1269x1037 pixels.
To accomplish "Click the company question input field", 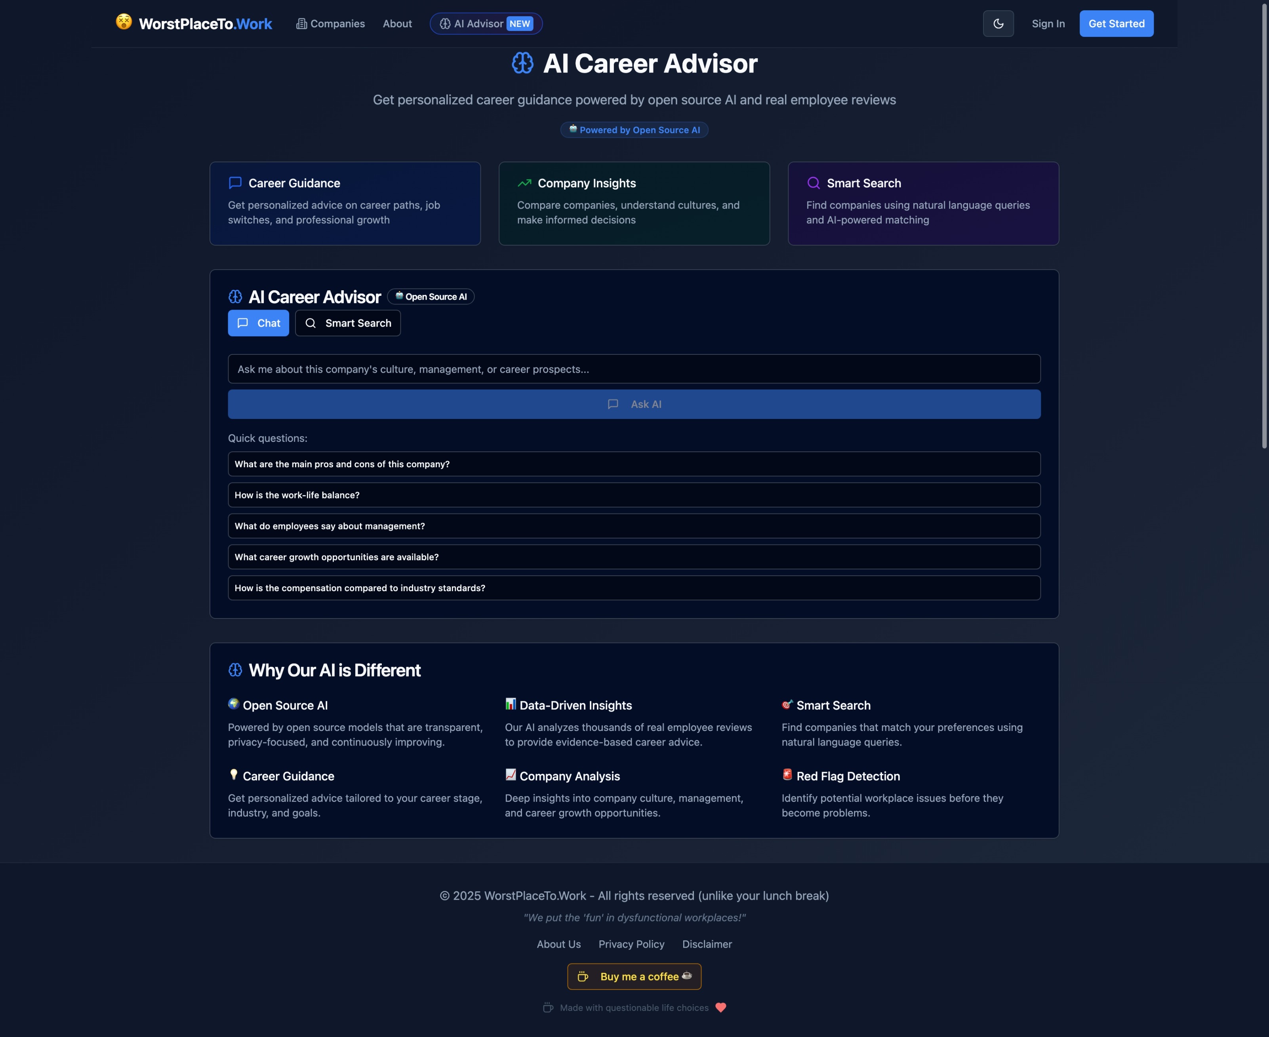I will [634, 369].
